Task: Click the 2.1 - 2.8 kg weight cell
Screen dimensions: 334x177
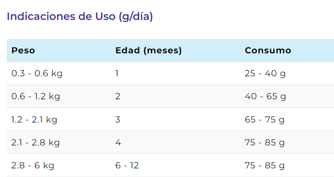Action: (35, 142)
